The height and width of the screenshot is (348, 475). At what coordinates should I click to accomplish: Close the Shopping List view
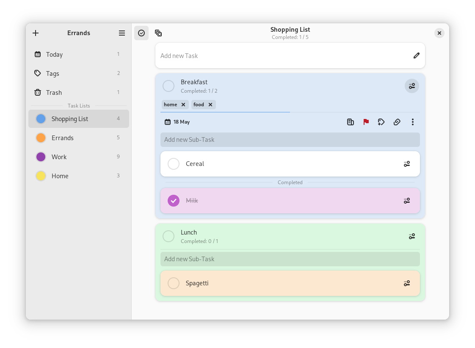439,33
